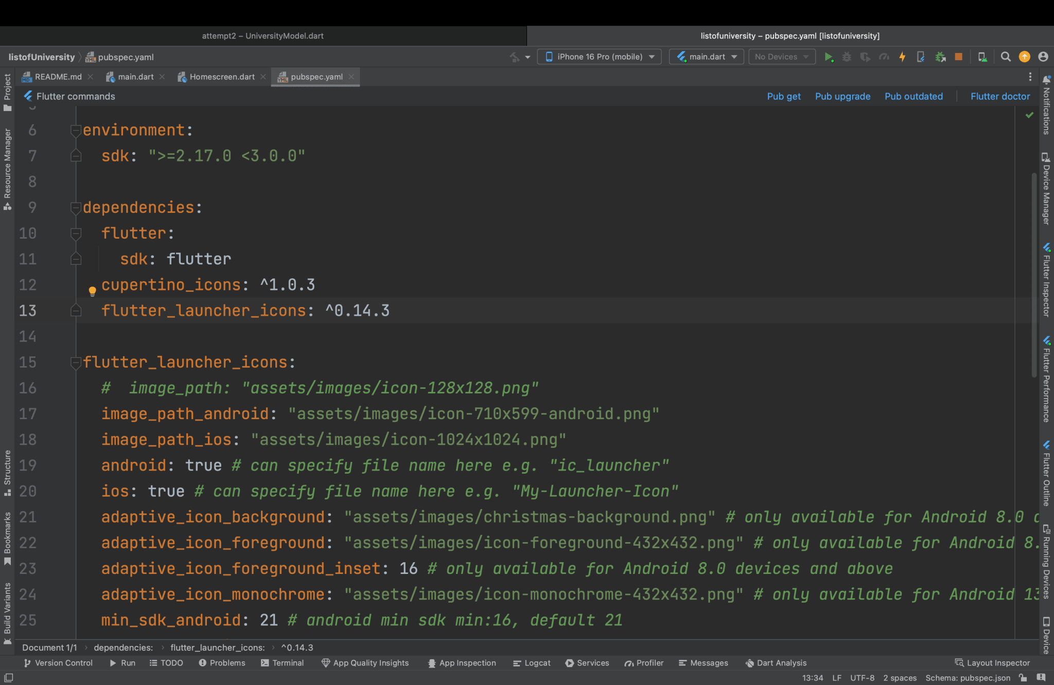Open the main.dart run configuration dropdown
This screenshot has width=1054, height=685.
(707, 57)
